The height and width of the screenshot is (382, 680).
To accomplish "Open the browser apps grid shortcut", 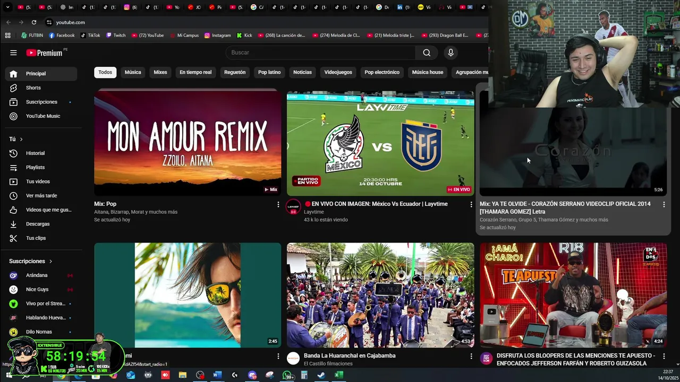I will [7, 36].
